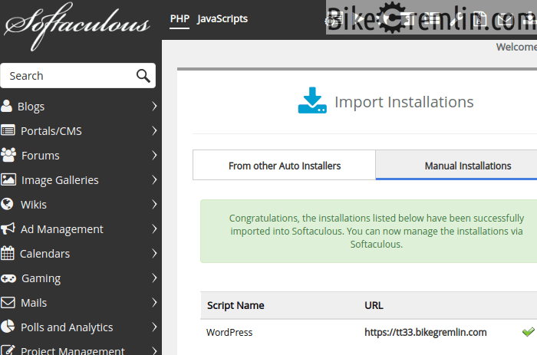
Task: Click the Mails envelope icon in sidebar
Action: point(8,302)
